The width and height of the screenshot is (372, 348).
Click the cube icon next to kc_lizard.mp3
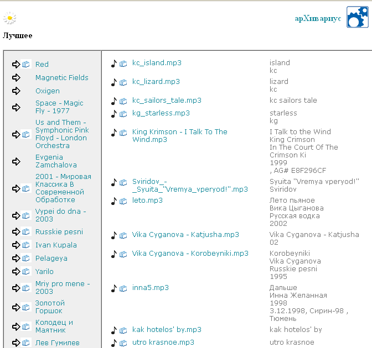(x=123, y=82)
